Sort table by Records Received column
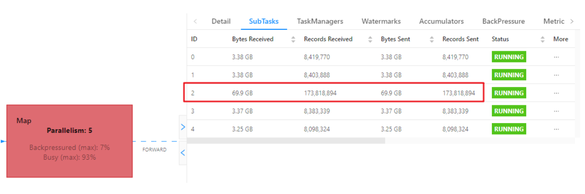585x194 pixels. (x=370, y=39)
